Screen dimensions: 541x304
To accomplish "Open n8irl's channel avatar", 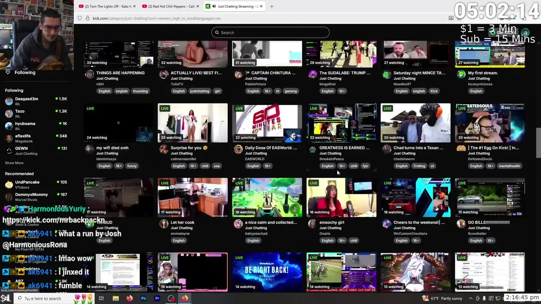I will (x=90, y=74).
